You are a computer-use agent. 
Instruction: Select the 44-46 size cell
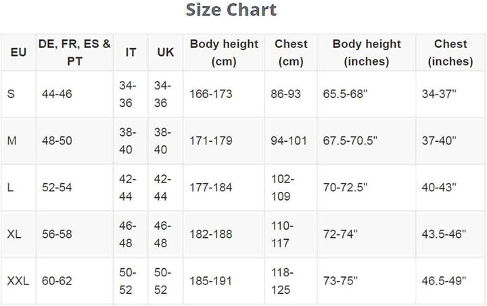[56, 95]
